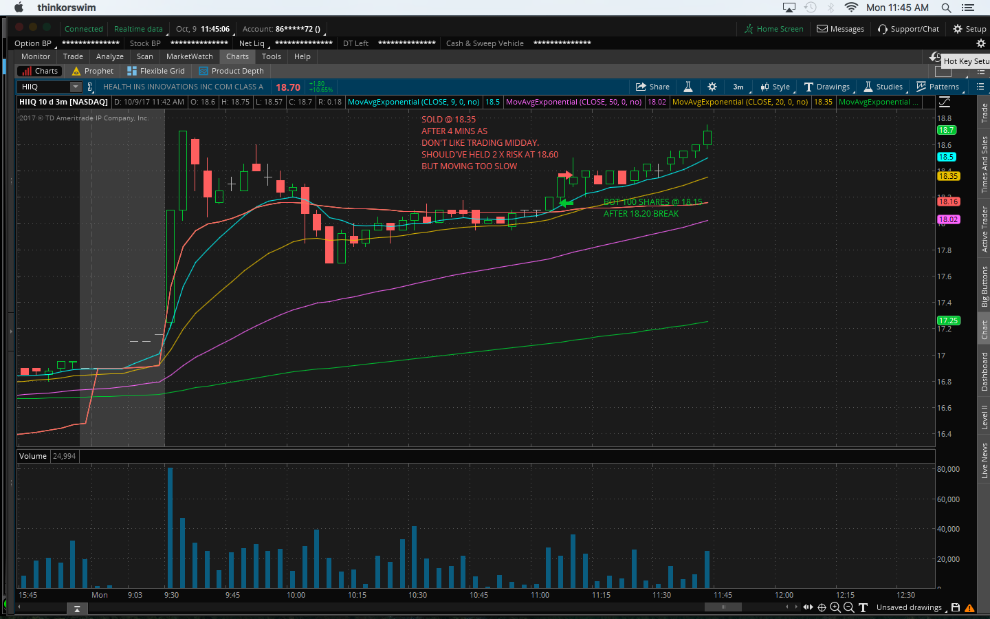
Task: Open the Dashboard sidebar panel
Action: 984,371
